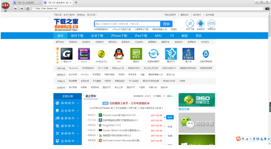Click the browser back arrow button
The image size is (271, 149).
tap(15, 9)
